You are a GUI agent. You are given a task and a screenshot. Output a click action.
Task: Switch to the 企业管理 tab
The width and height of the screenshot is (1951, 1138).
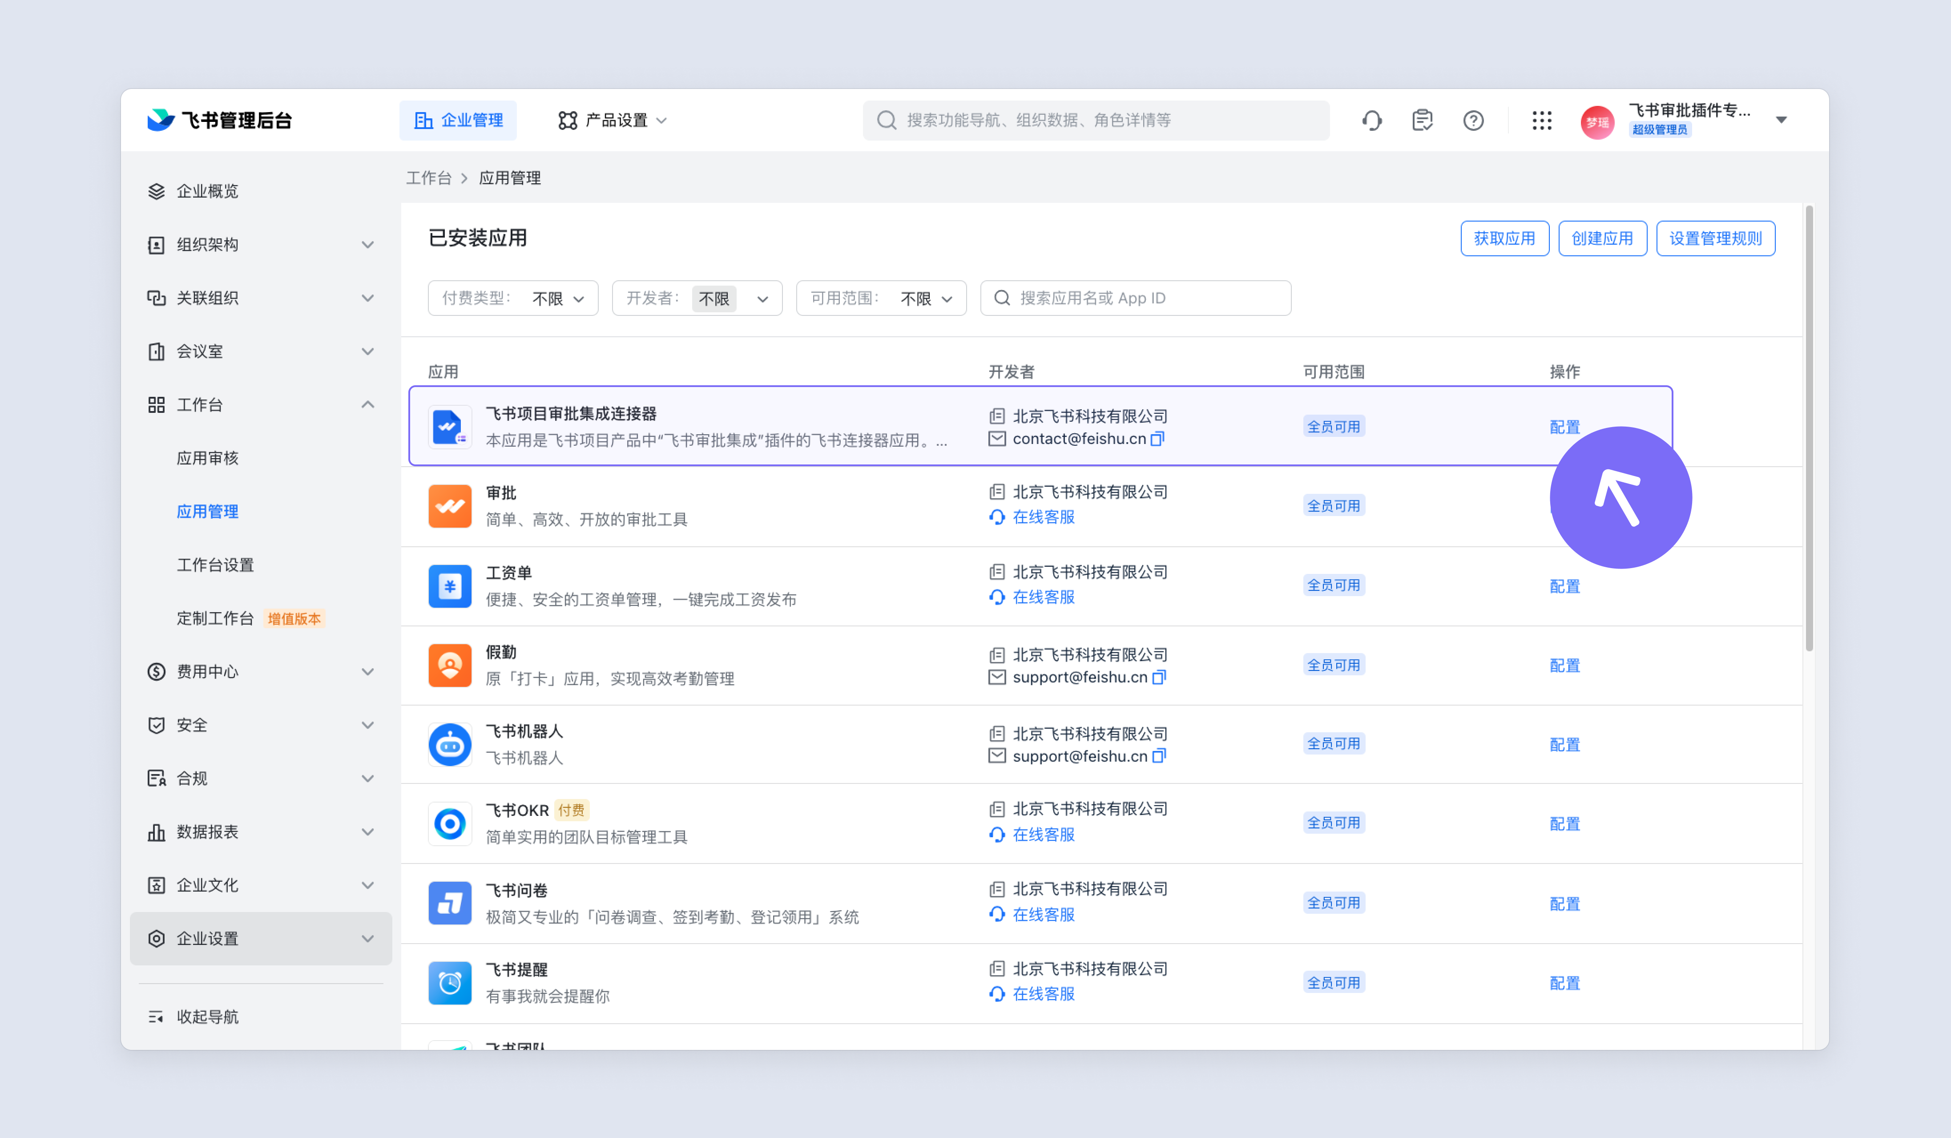[x=458, y=120]
